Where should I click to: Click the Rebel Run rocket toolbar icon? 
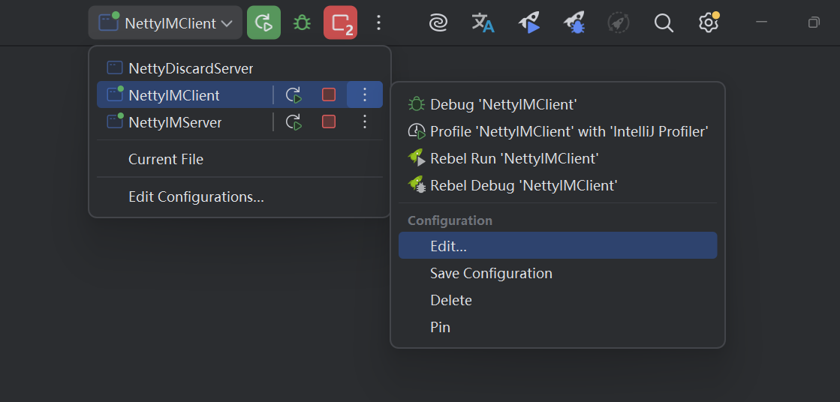pyautogui.click(x=529, y=23)
